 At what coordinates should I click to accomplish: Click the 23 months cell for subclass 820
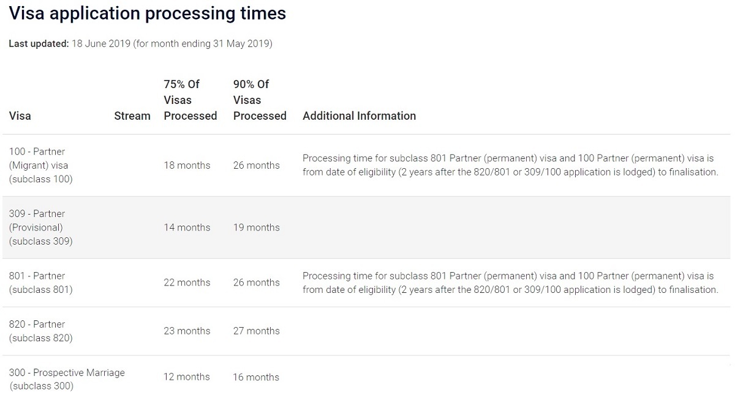(x=187, y=331)
